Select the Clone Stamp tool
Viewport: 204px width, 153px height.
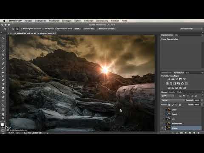click(3, 72)
